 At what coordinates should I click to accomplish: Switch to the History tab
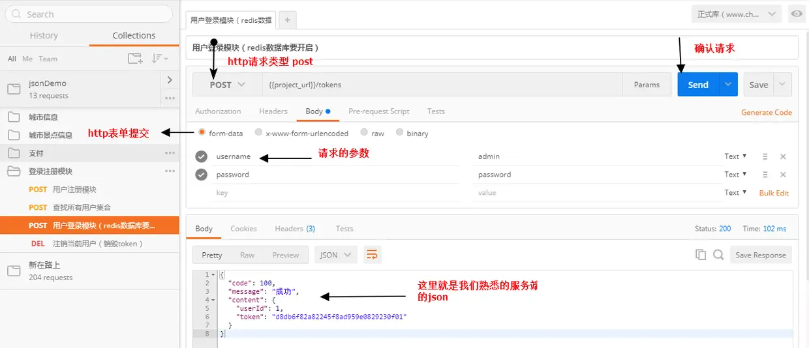point(44,36)
